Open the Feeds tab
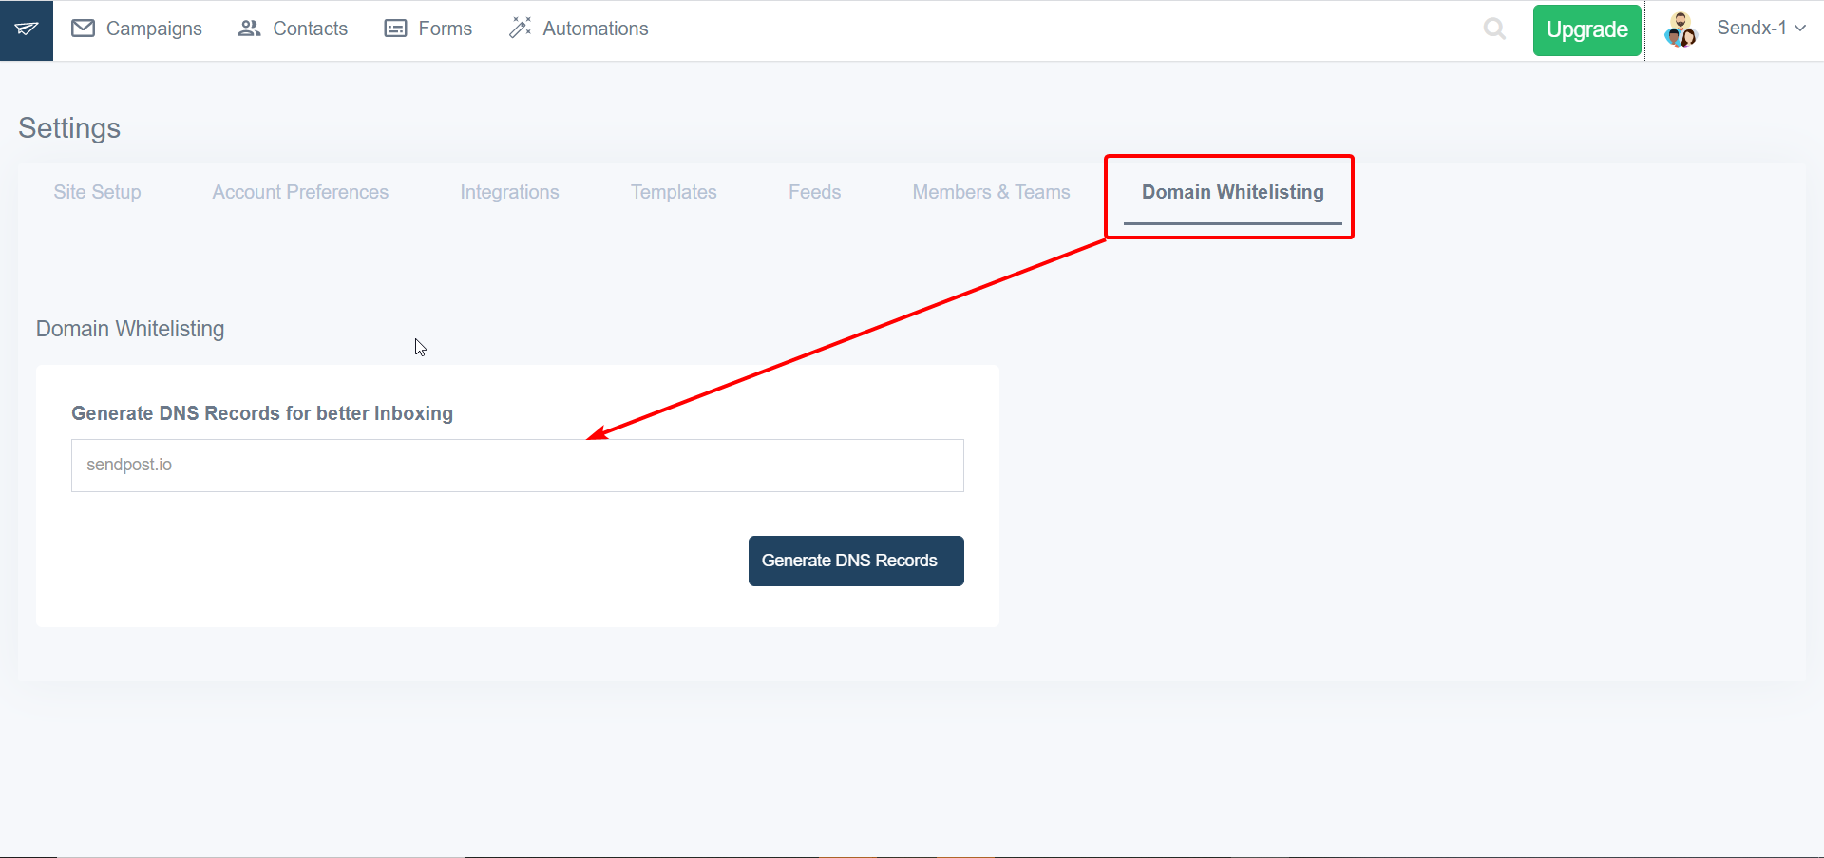Image resolution: width=1824 pixels, height=858 pixels. pos(814,192)
